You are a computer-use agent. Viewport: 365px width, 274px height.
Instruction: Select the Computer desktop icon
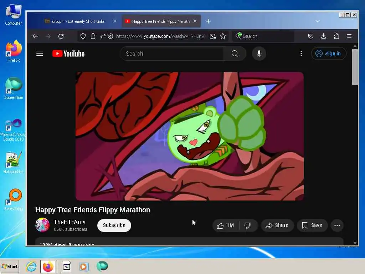(x=14, y=14)
